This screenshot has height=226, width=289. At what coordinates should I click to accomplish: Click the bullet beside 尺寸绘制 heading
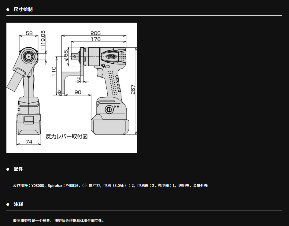point(8,9)
